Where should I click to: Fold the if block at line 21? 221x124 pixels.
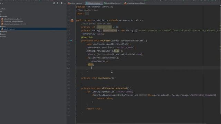click(75, 58)
